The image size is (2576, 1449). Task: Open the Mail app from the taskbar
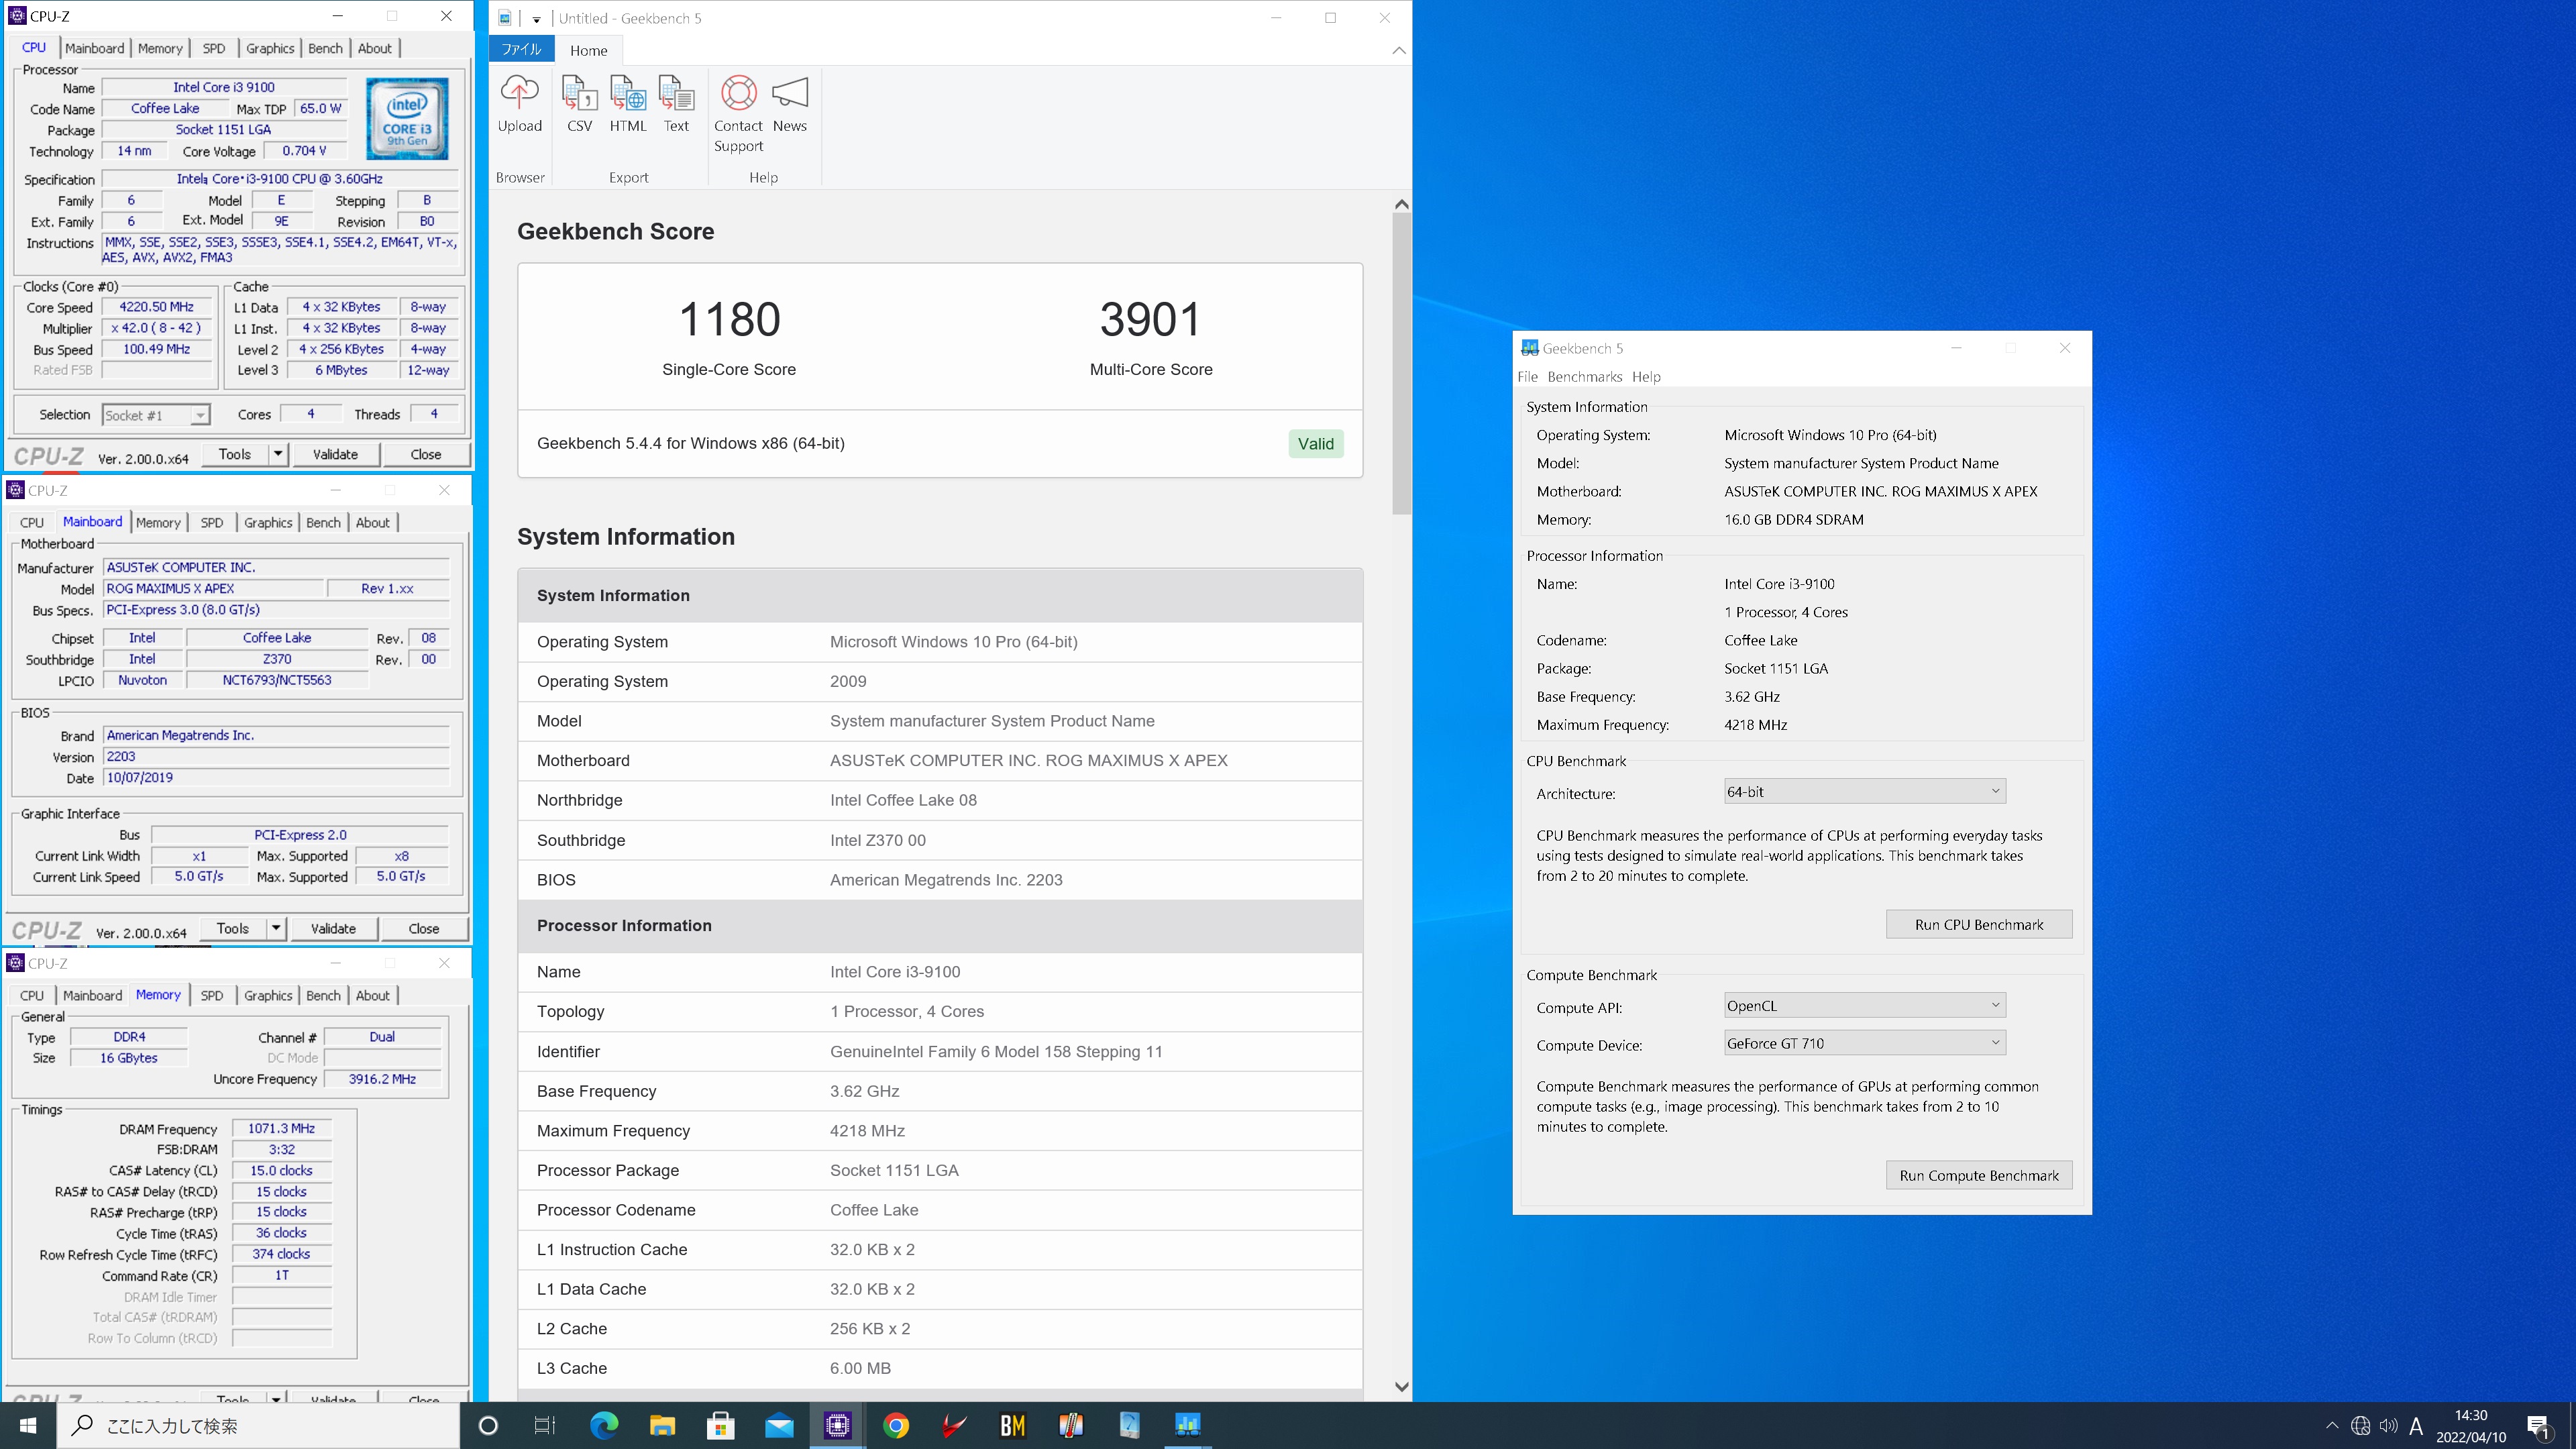coord(779,1425)
